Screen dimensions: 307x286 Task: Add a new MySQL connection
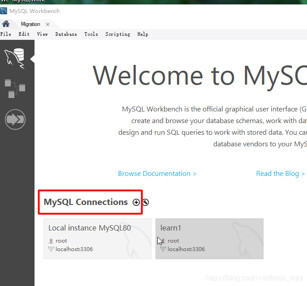136,202
